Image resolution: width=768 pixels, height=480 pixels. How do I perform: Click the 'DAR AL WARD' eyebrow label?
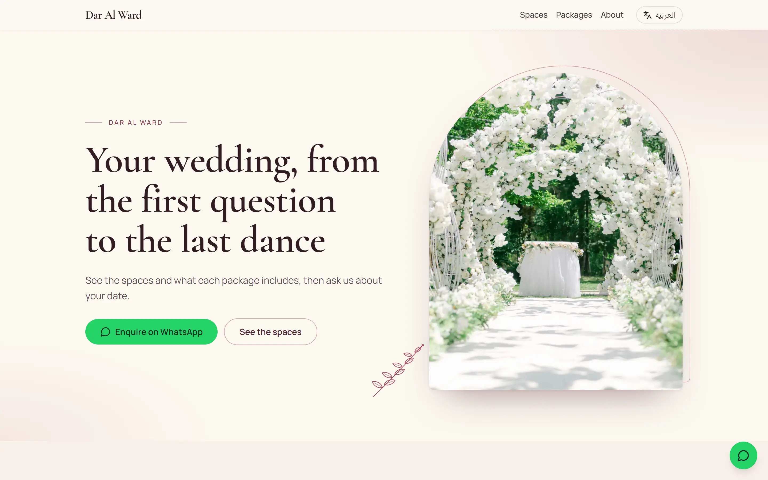coord(135,123)
